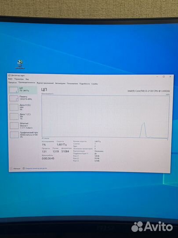This screenshot has height=238, width=178.
Task: Switch to the Процессы tab
Action: (13, 82)
